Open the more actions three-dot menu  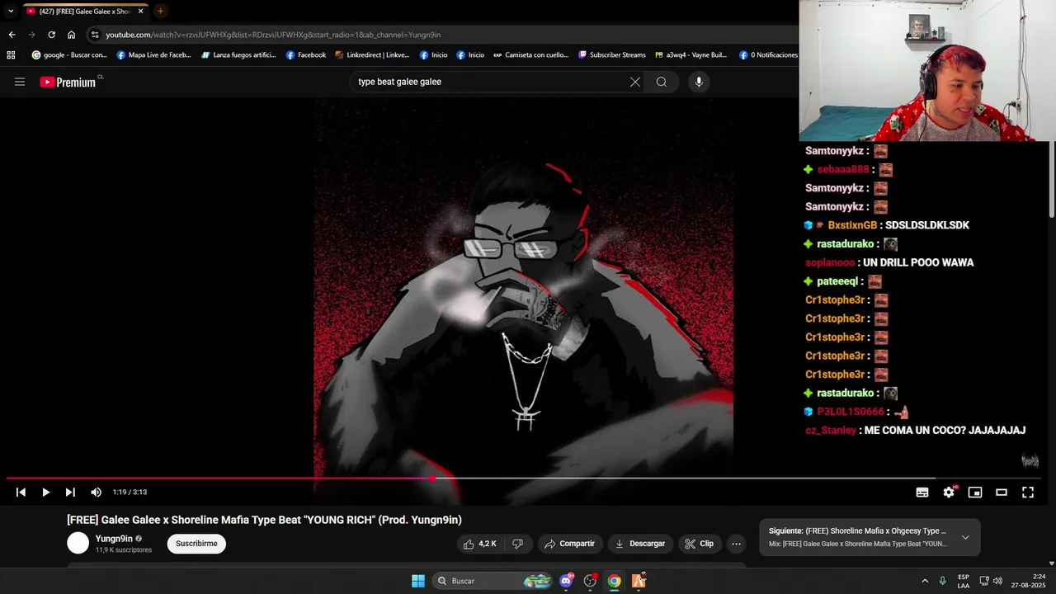tap(737, 544)
